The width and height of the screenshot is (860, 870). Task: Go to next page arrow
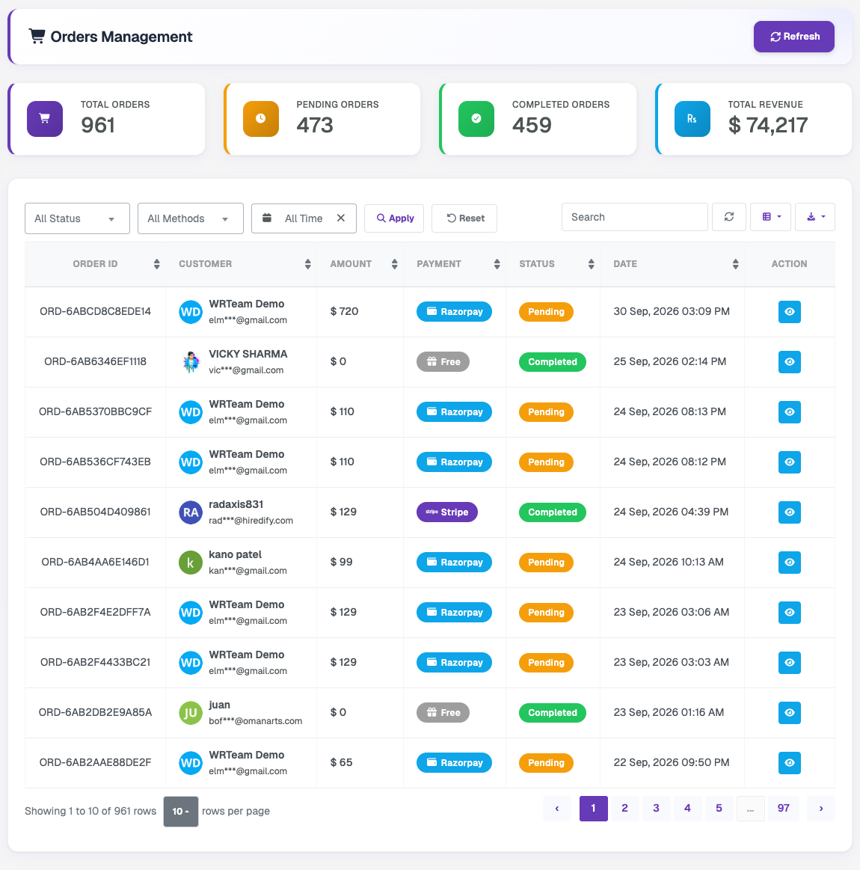tap(821, 809)
